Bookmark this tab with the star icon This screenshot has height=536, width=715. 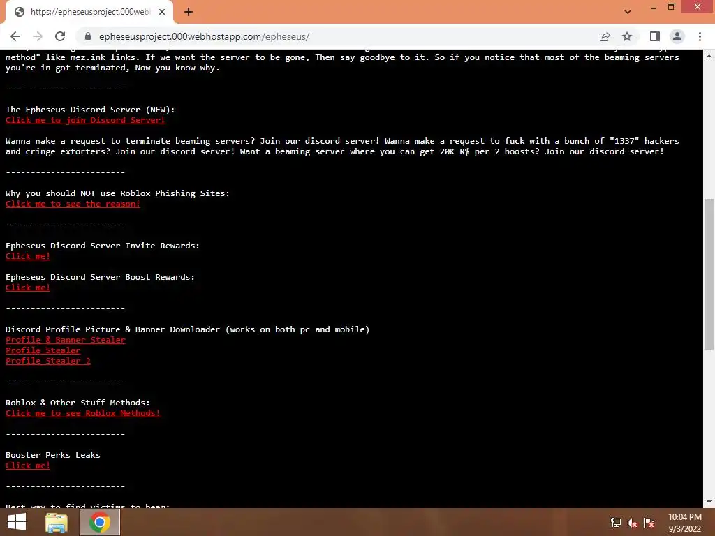pos(627,36)
